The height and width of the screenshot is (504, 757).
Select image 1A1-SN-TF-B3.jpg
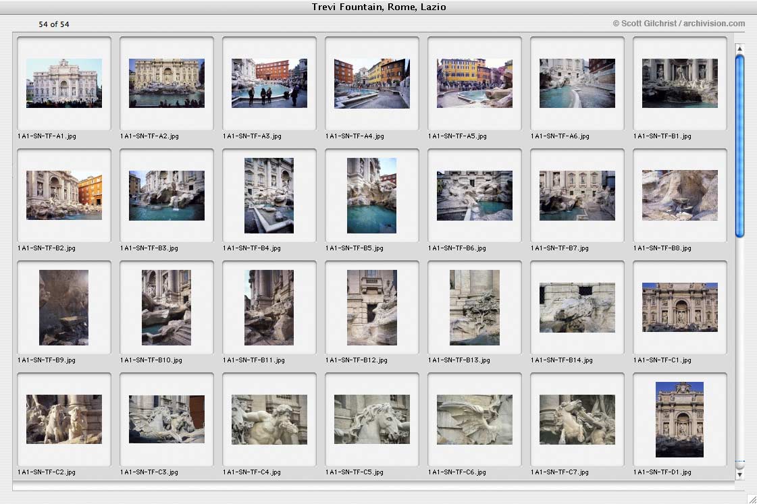pos(167,196)
